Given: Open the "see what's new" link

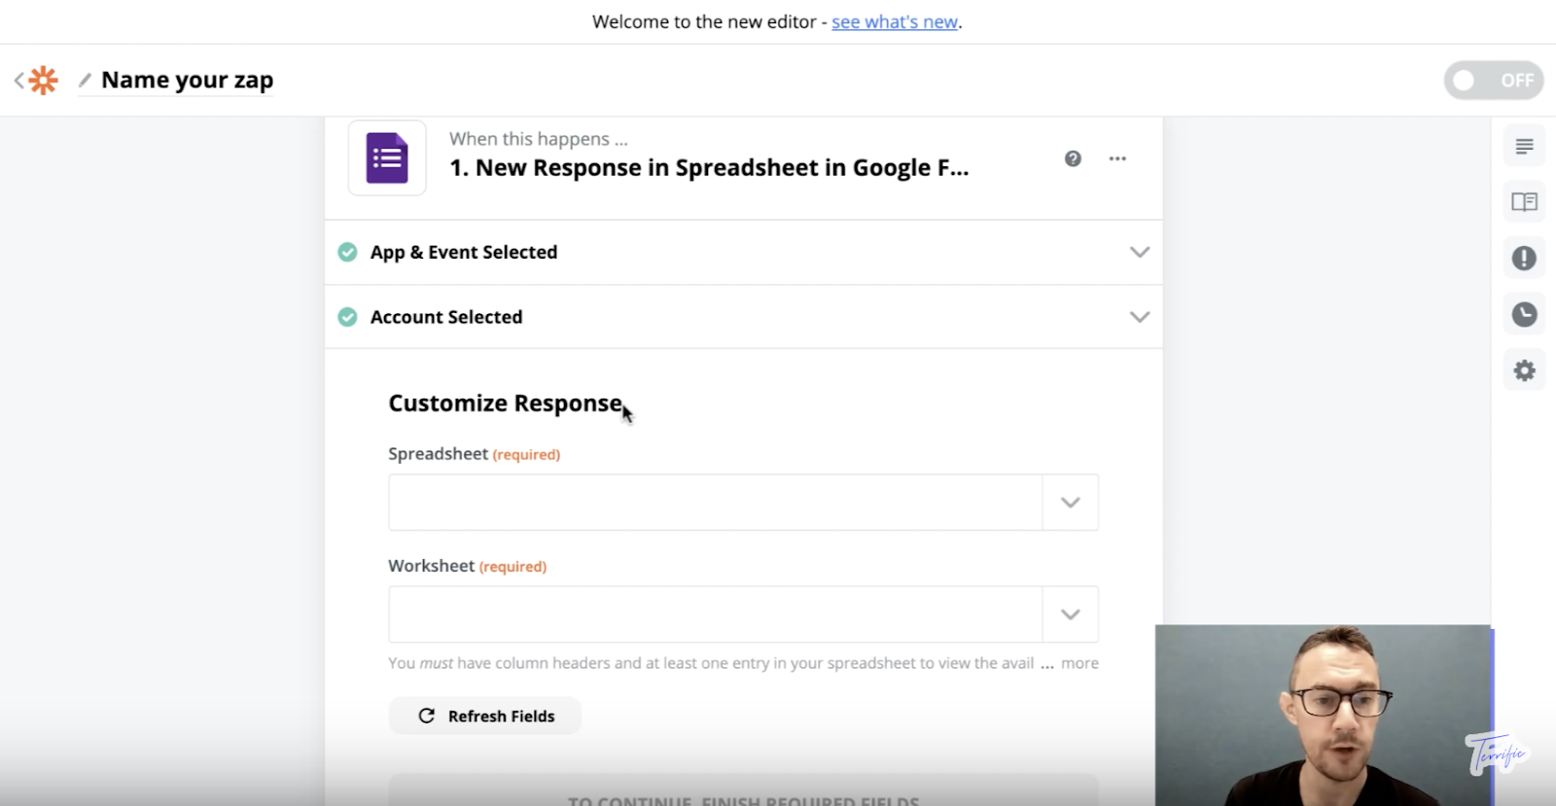Looking at the screenshot, I should tap(895, 21).
